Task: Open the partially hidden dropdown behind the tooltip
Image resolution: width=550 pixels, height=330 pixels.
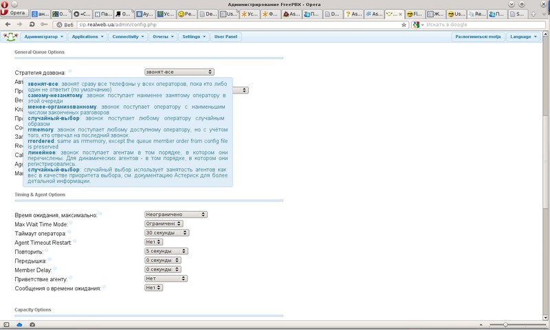Action: pos(241,90)
